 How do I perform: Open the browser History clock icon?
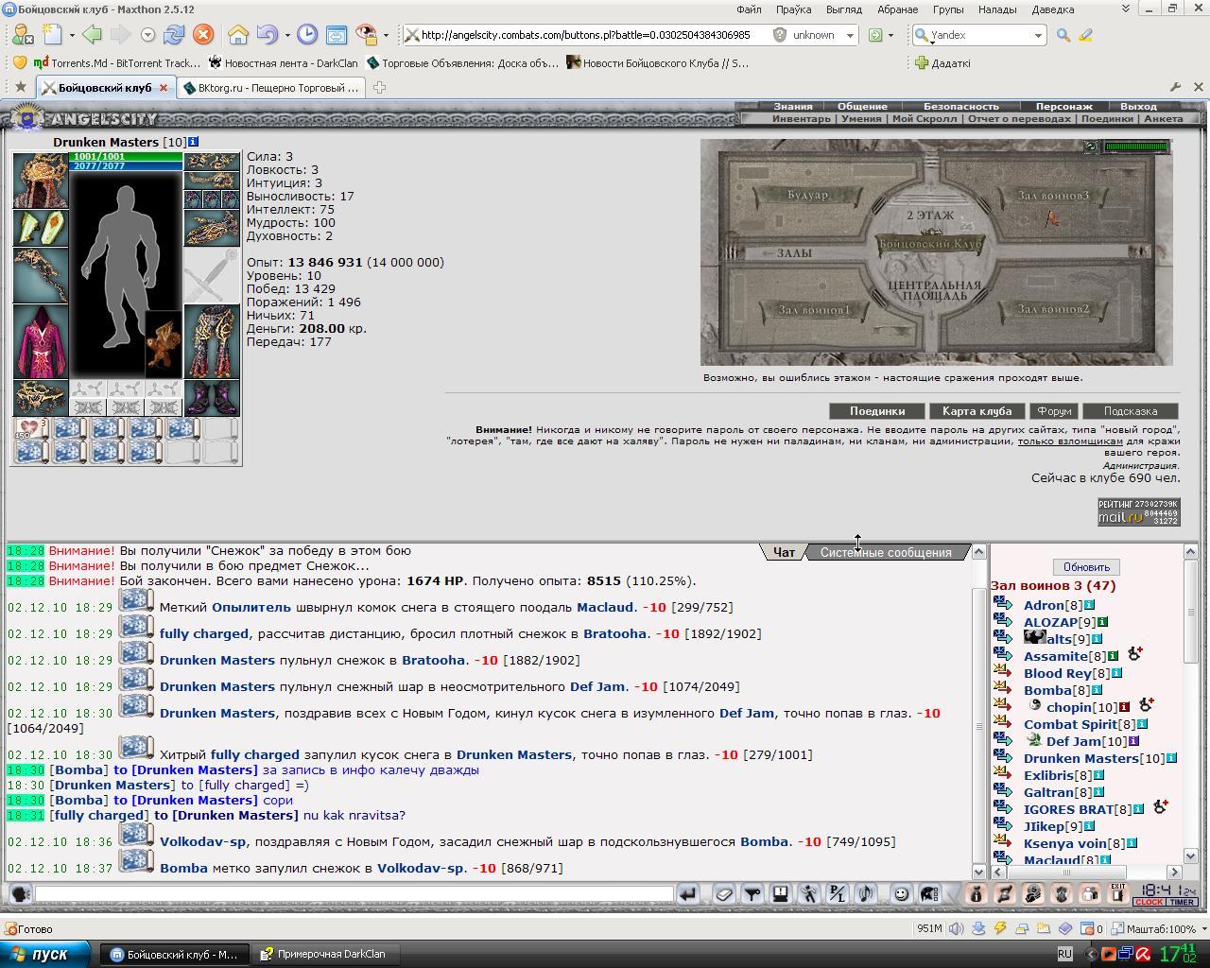[307, 35]
